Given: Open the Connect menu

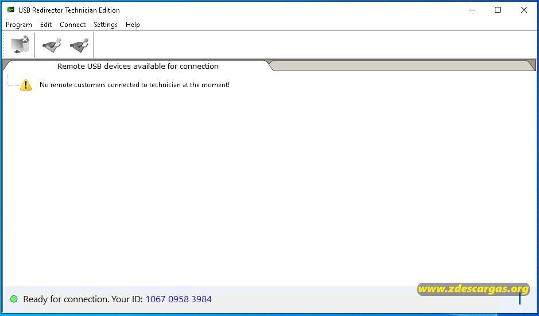Looking at the screenshot, I should pos(72,25).
